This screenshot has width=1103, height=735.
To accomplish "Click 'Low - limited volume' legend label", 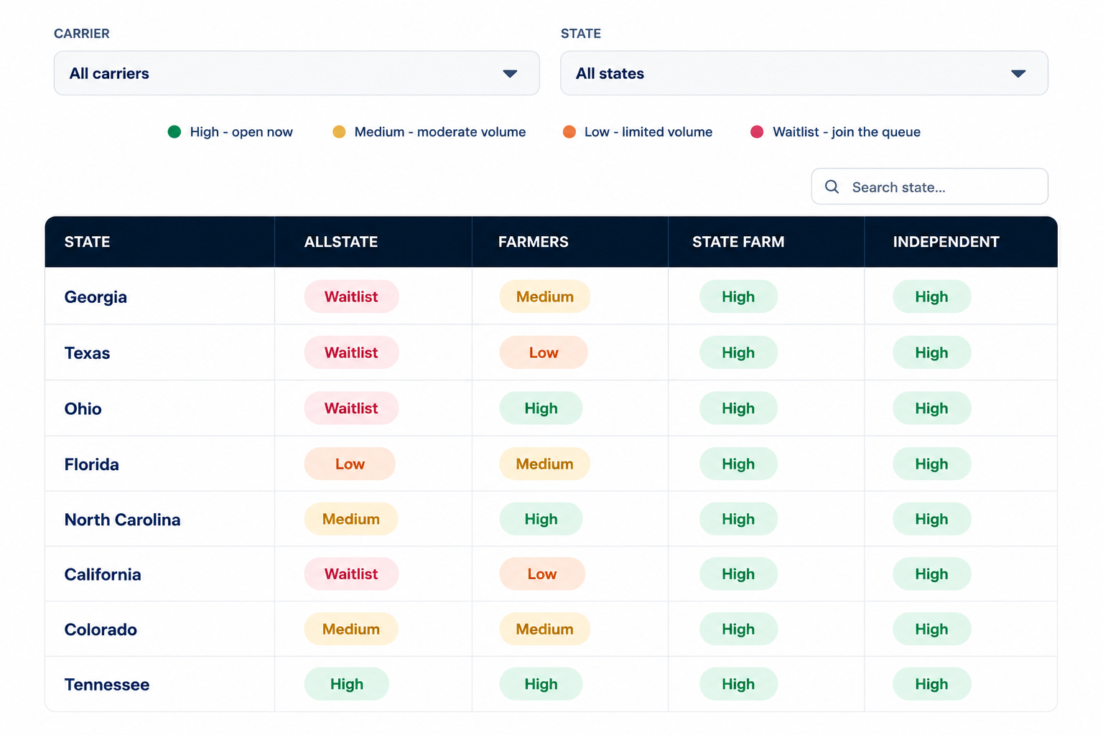I will pos(648,132).
